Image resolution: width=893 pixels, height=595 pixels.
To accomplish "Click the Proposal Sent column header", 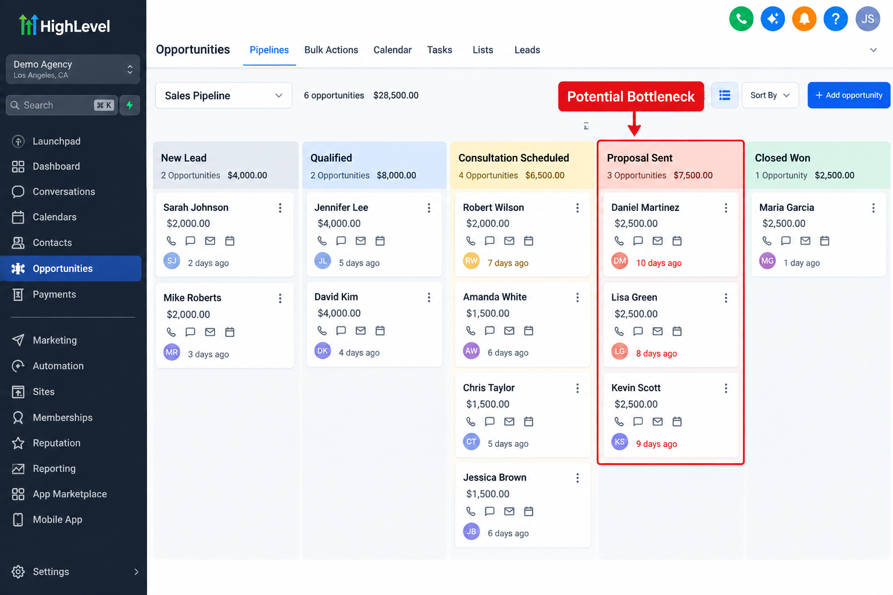I will tap(670, 166).
